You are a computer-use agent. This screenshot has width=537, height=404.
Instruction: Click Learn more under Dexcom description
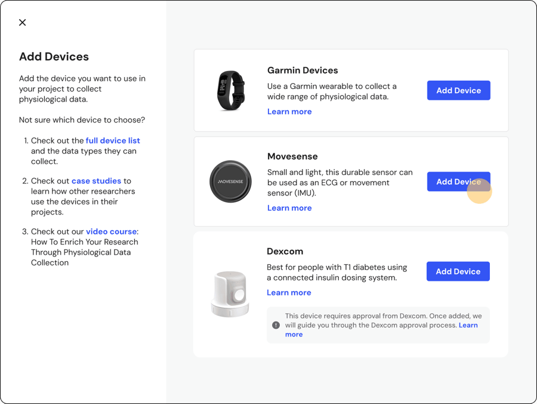pyautogui.click(x=289, y=292)
